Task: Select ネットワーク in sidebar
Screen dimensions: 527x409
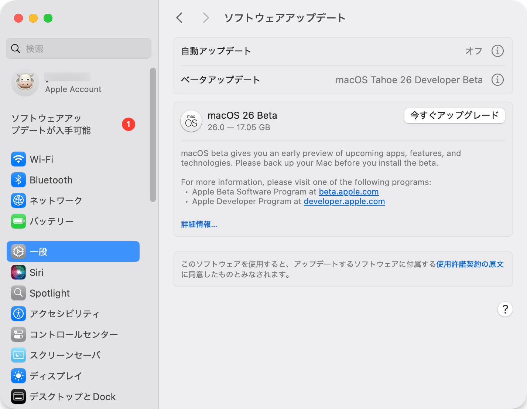Action: click(x=73, y=200)
